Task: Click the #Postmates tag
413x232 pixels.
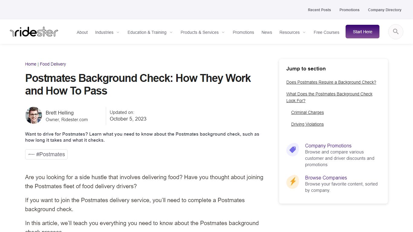Action: pyautogui.click(x=46, y=154)
